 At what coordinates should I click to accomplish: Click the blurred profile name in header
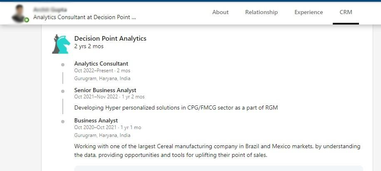[x=50, y=10]
